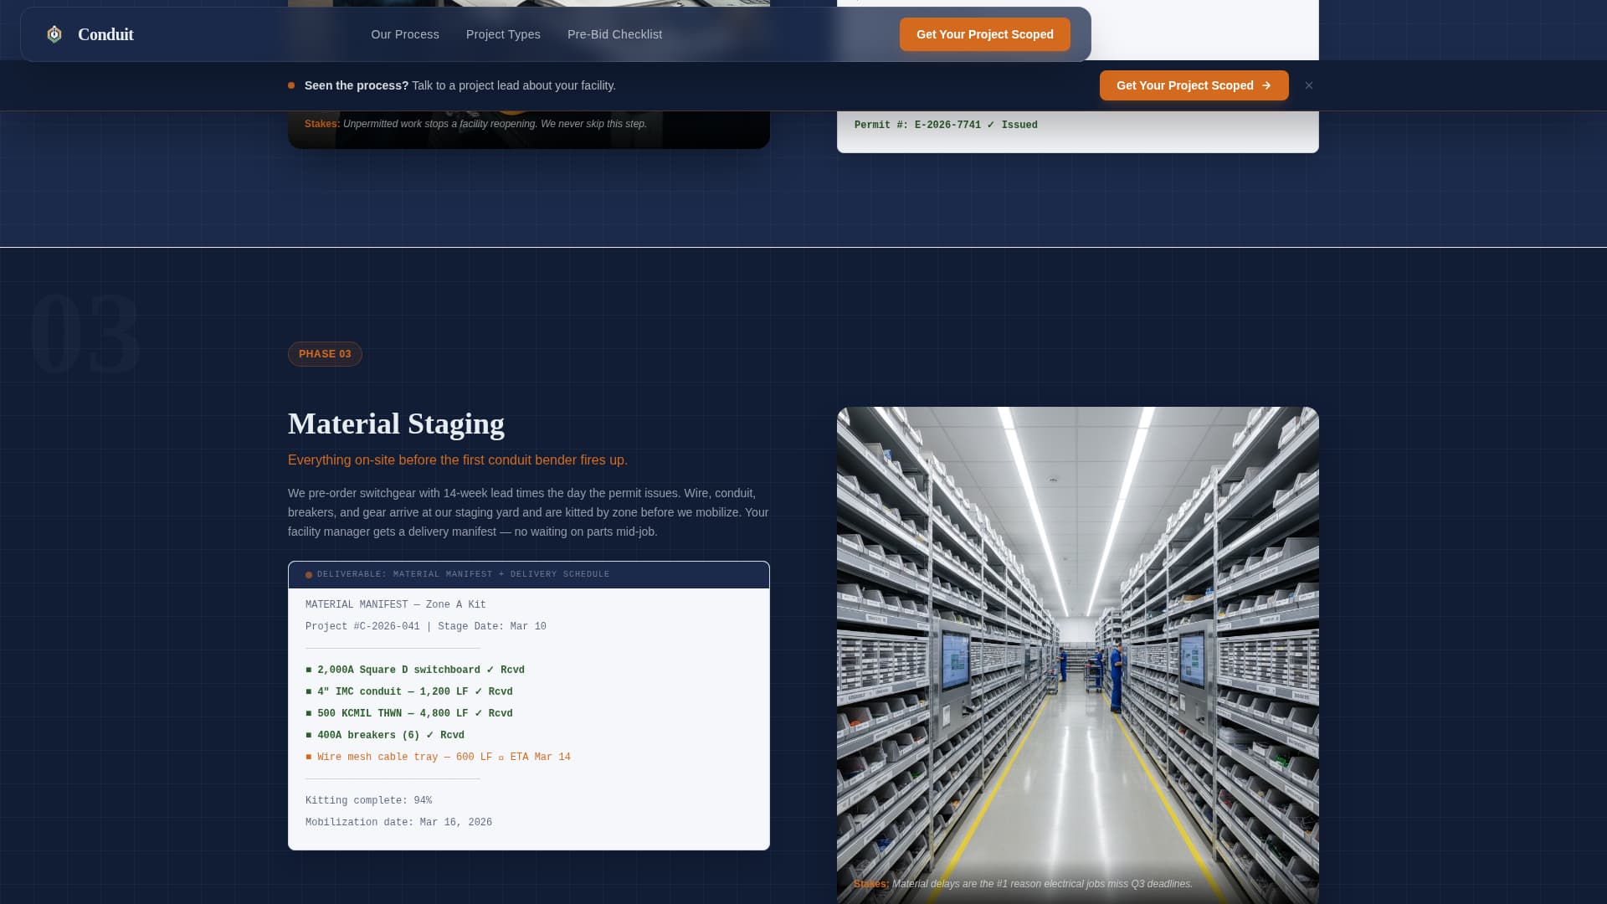
Task: Click the clock icon next to 'ETA Mar 14'
Action: click(501, 757)
